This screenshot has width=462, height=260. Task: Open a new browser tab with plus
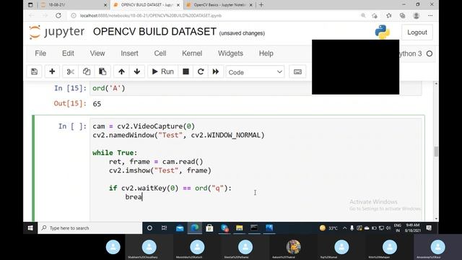[261, 5]
